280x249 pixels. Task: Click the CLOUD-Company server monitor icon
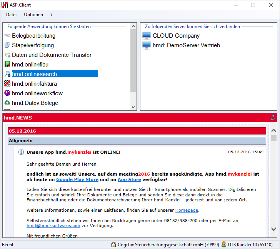(147, 36)
